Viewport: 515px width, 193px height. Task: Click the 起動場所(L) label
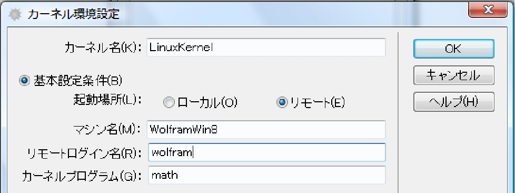tap(107, 100)
